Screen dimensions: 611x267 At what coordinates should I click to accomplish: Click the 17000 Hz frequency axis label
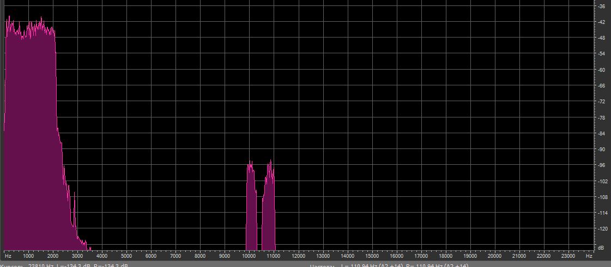point(421,257)
